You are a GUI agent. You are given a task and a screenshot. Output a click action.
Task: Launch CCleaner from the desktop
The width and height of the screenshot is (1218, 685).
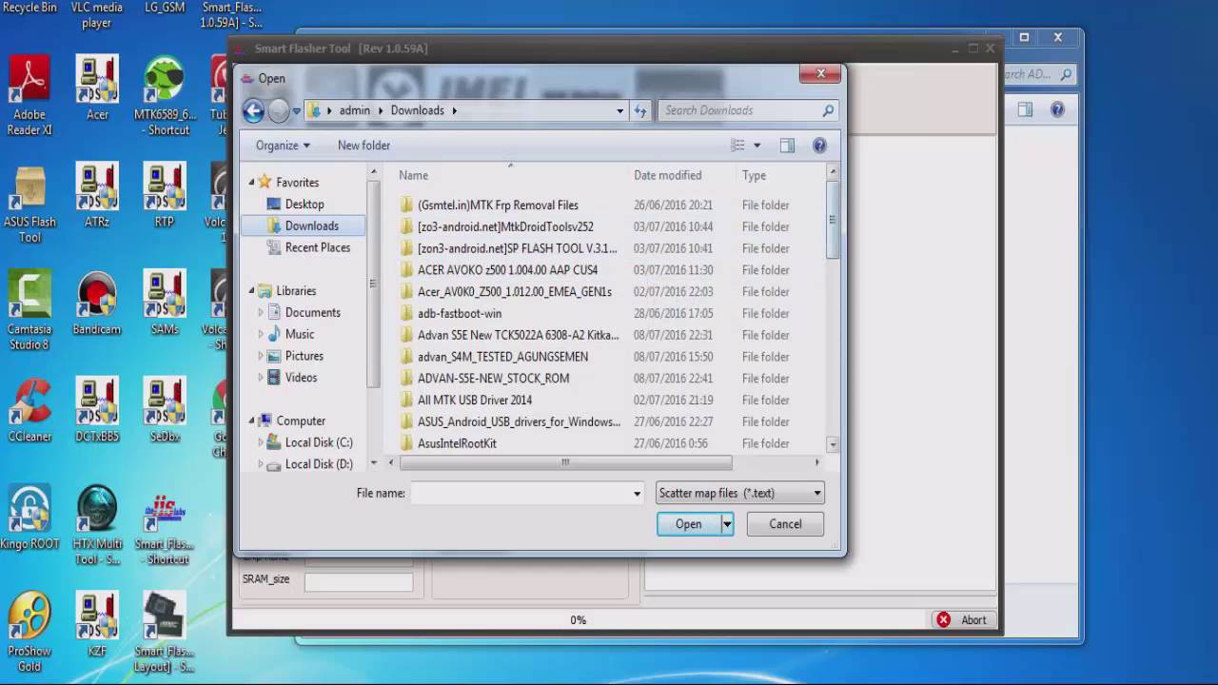(29, 410)
